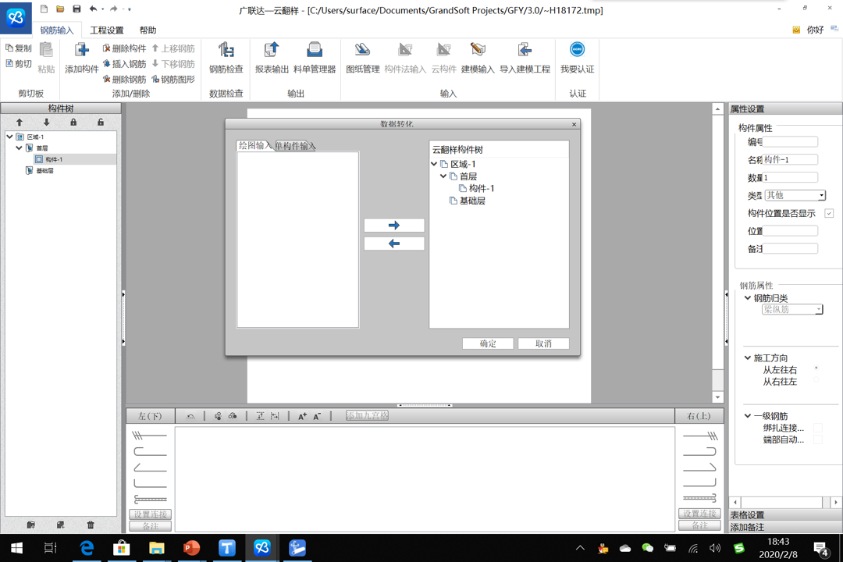
Task: Click 添加九宫格 button
Action: (367, 416)
